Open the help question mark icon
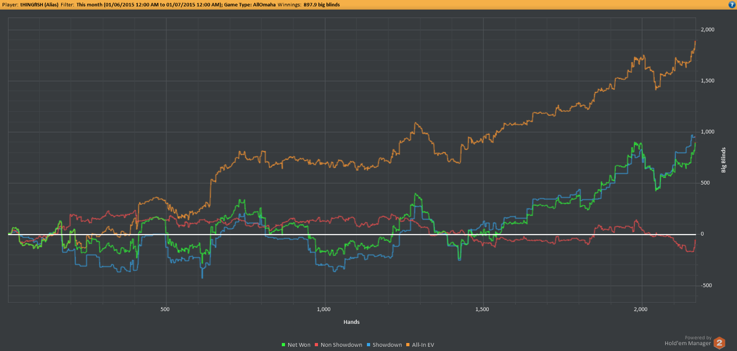The height and width of the screenshot is (351, 737). click(x=732, y=4)
